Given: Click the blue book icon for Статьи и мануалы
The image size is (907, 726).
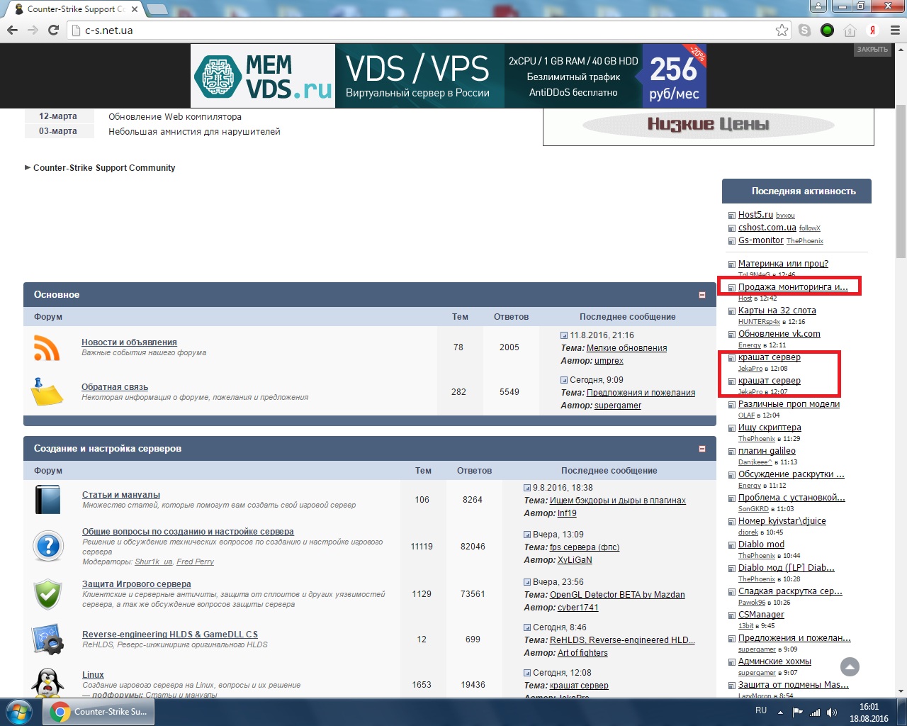Looking at the screenshot, I should 48,500.
